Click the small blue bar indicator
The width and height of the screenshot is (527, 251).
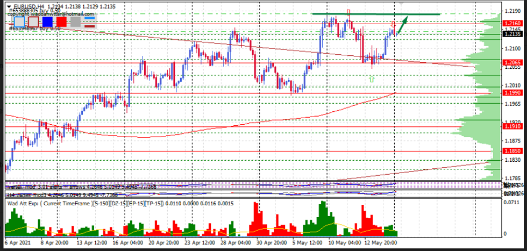tap(89, 19)
